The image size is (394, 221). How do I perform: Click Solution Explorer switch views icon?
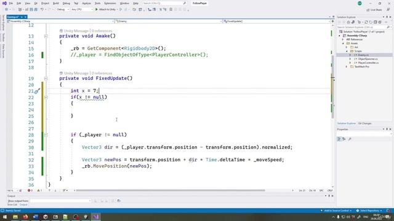pos(353,22)
